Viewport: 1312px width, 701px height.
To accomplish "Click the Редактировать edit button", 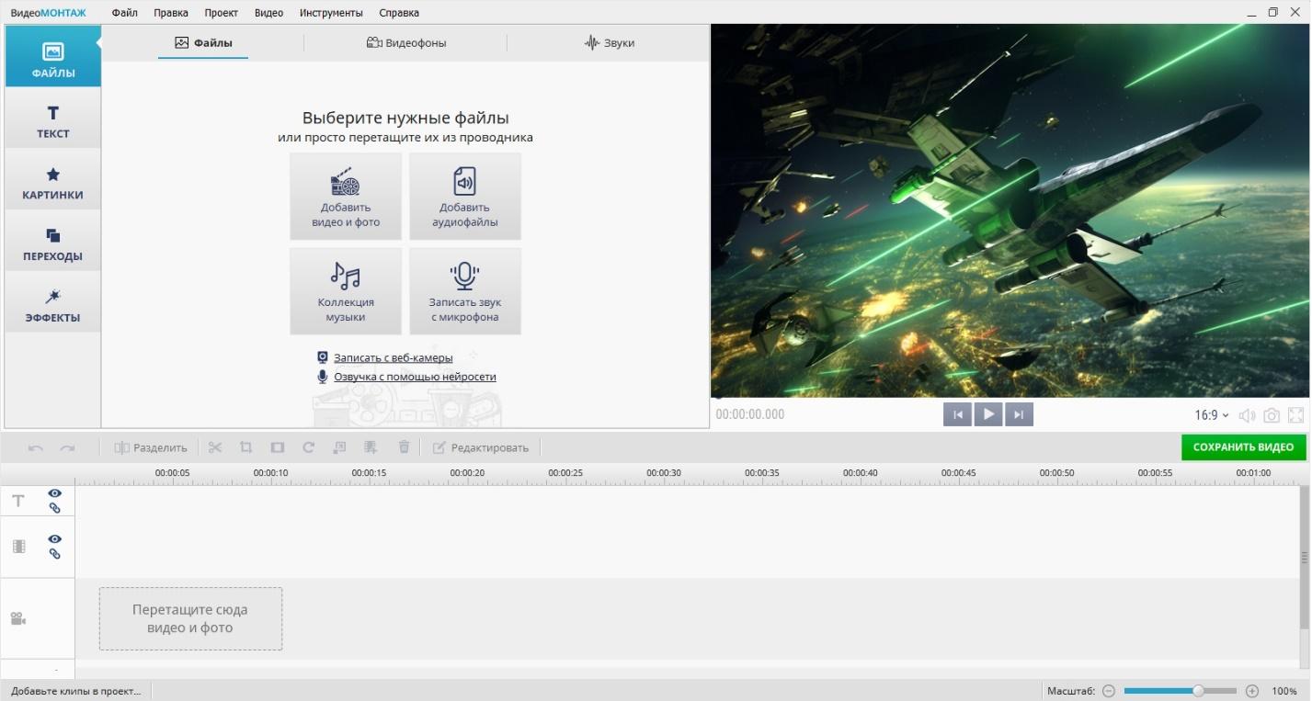I will point(481,447).
